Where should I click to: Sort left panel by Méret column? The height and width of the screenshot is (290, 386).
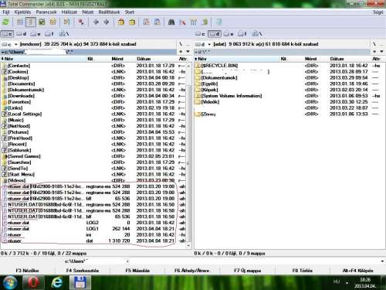(x=117, y=59)
